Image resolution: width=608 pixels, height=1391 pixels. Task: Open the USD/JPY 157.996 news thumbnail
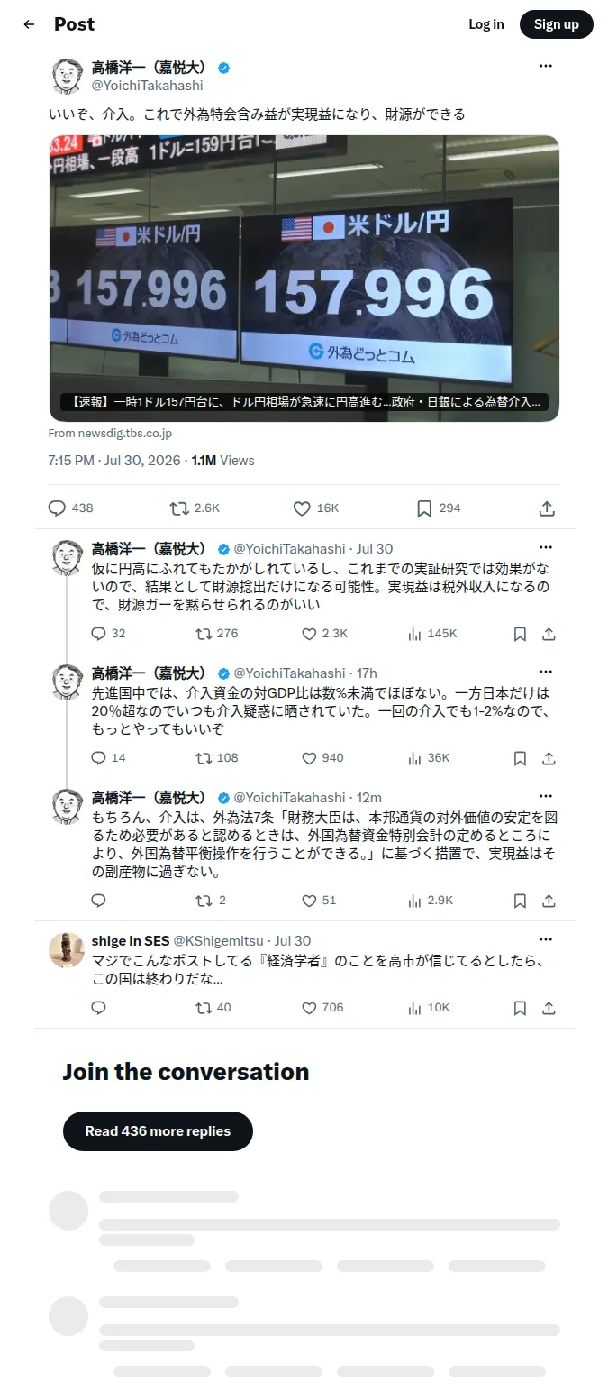coord(304,279)
